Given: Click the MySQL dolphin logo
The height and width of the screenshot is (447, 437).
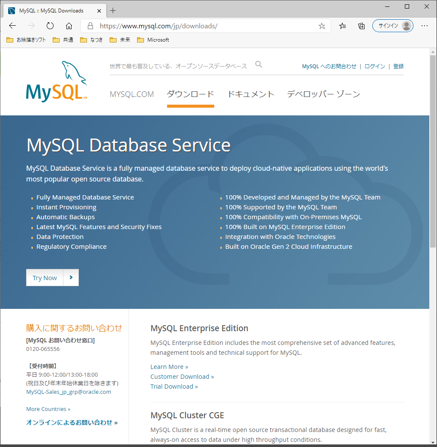Looking at the screenshot, I should 56,79.
